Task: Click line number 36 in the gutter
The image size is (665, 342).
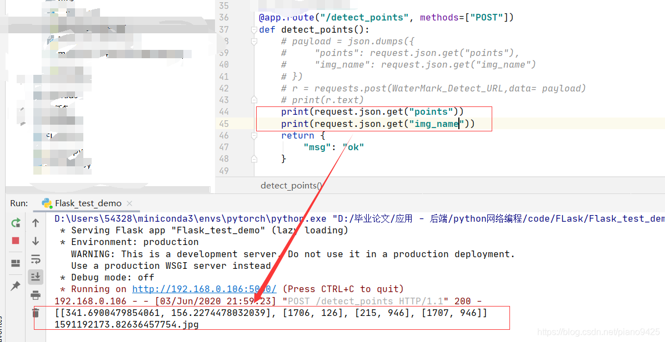Action: [x=224, y=17]
